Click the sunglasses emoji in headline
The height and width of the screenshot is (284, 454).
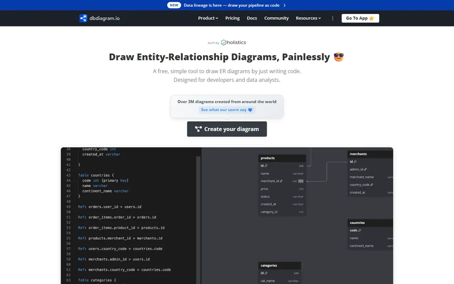(x=338, y=57)
